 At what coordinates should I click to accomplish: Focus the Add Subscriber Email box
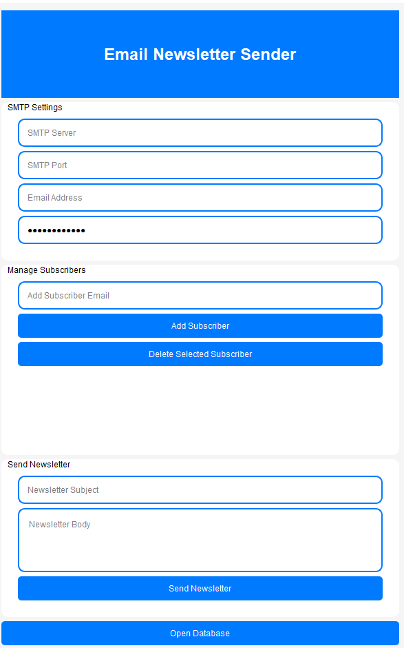200,296
